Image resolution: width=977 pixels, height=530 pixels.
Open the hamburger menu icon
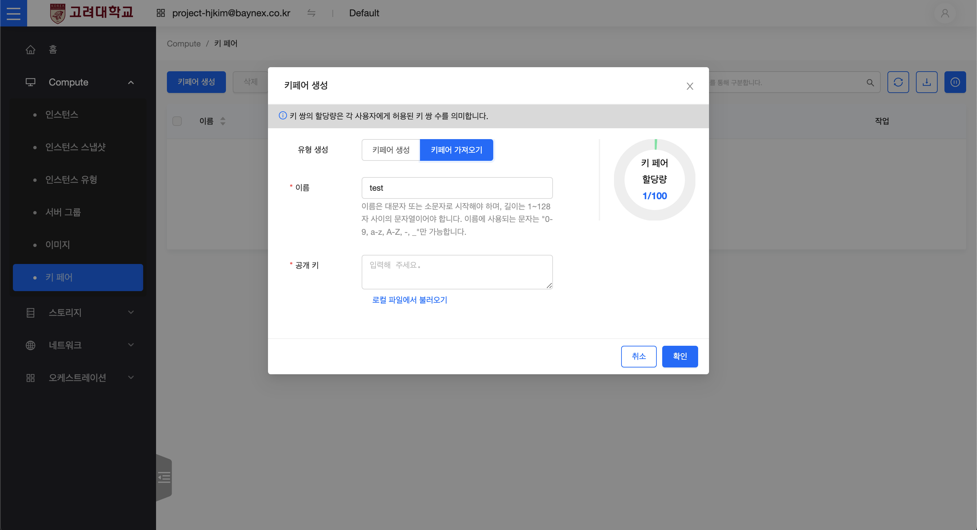point(13,13)
